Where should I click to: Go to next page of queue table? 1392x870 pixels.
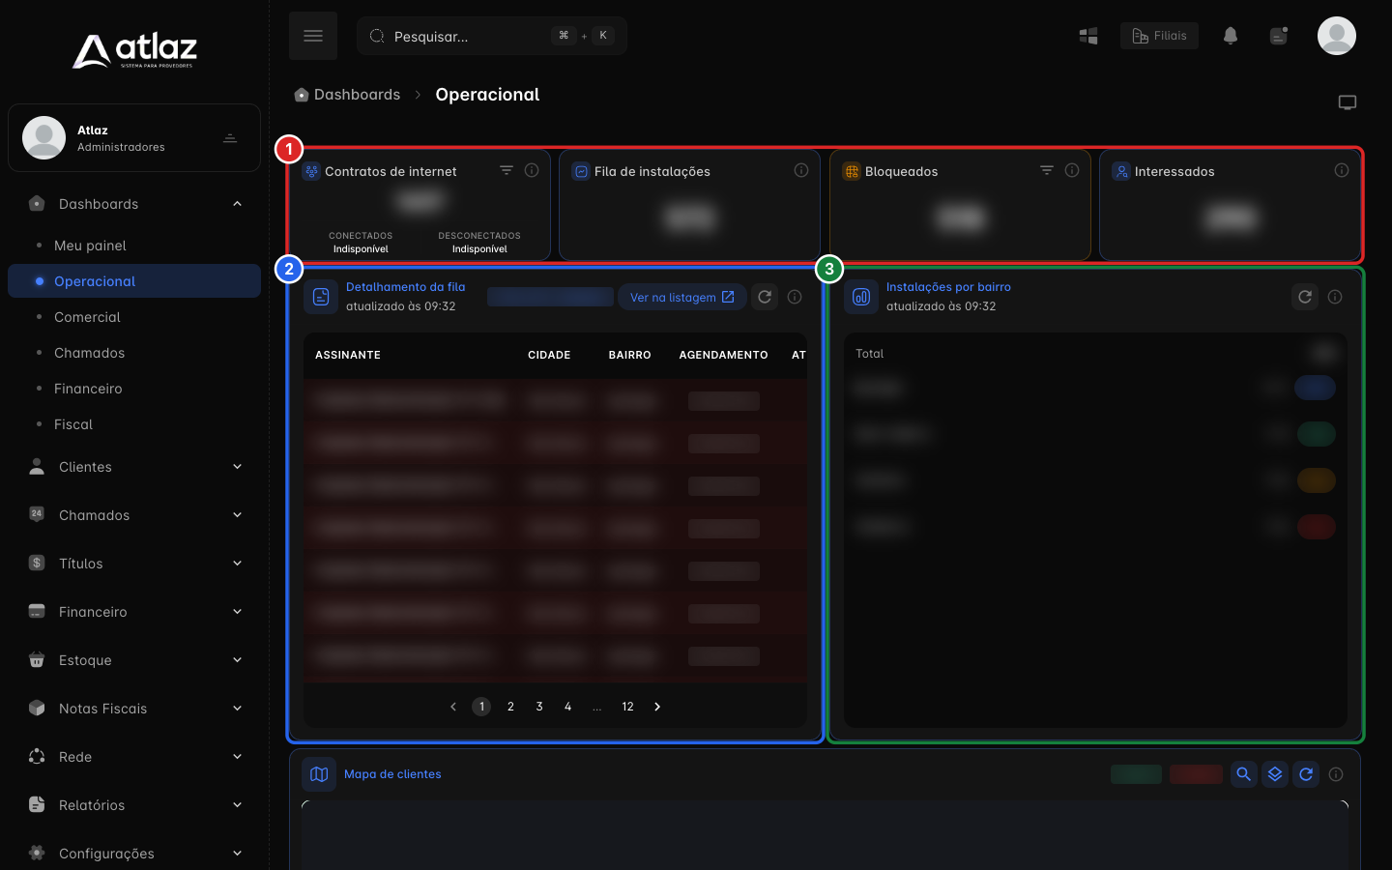pos(657,707)
